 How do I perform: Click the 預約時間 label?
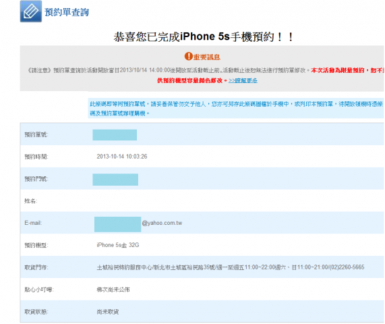click(x=36, y=157)
